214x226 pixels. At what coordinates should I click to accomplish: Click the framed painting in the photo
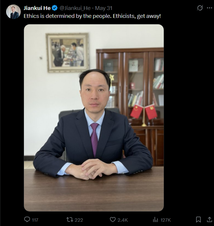(x=68, y=52)
